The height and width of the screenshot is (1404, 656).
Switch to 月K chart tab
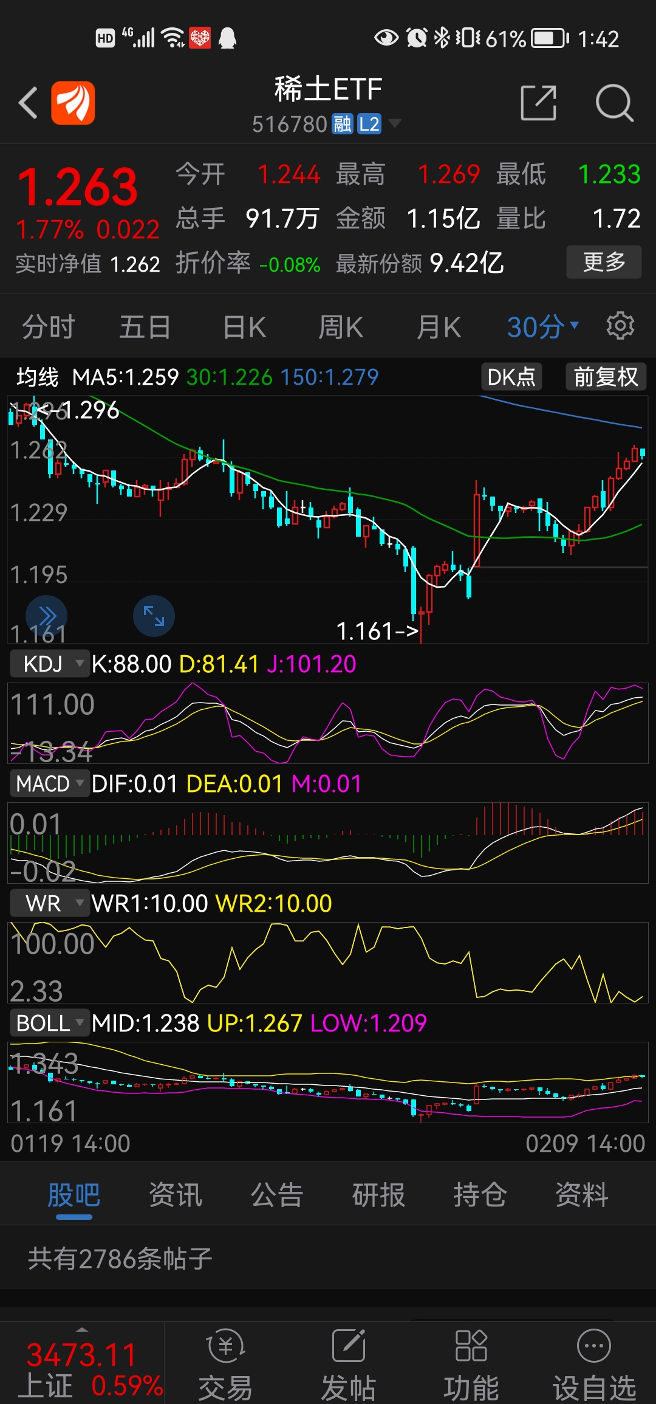click(x=439, y=327)
